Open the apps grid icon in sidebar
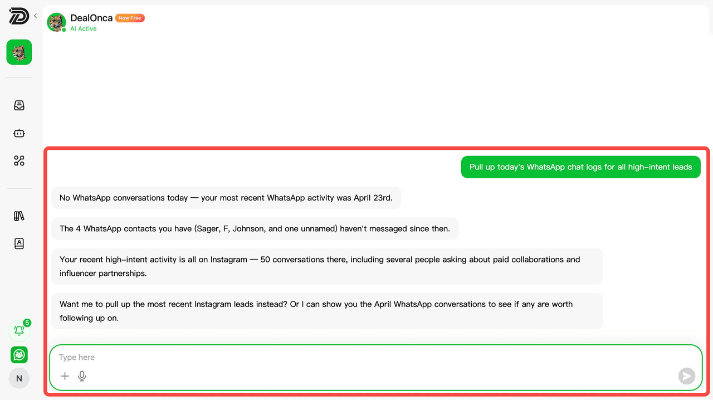 click(19, 161)
